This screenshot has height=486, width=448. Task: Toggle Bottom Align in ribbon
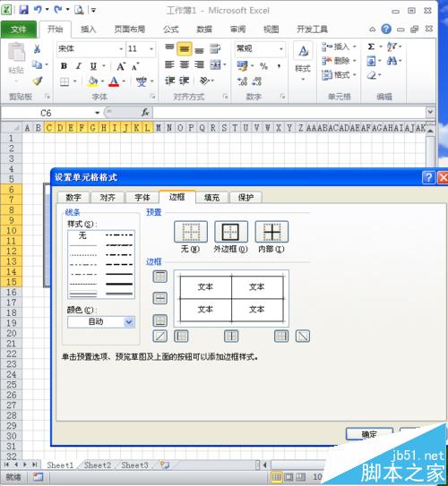(200, 49)
